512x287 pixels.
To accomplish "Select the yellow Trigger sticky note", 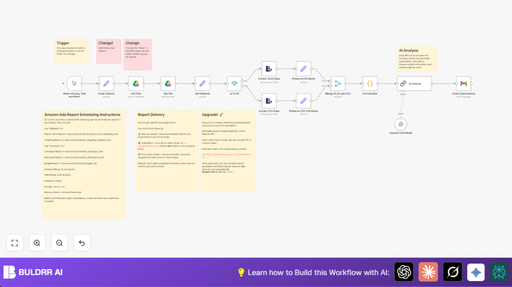I will coord(71,51).
